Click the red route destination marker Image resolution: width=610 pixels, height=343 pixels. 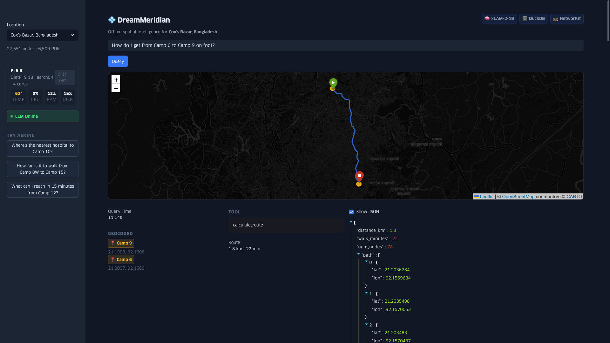tap(359, 176)
